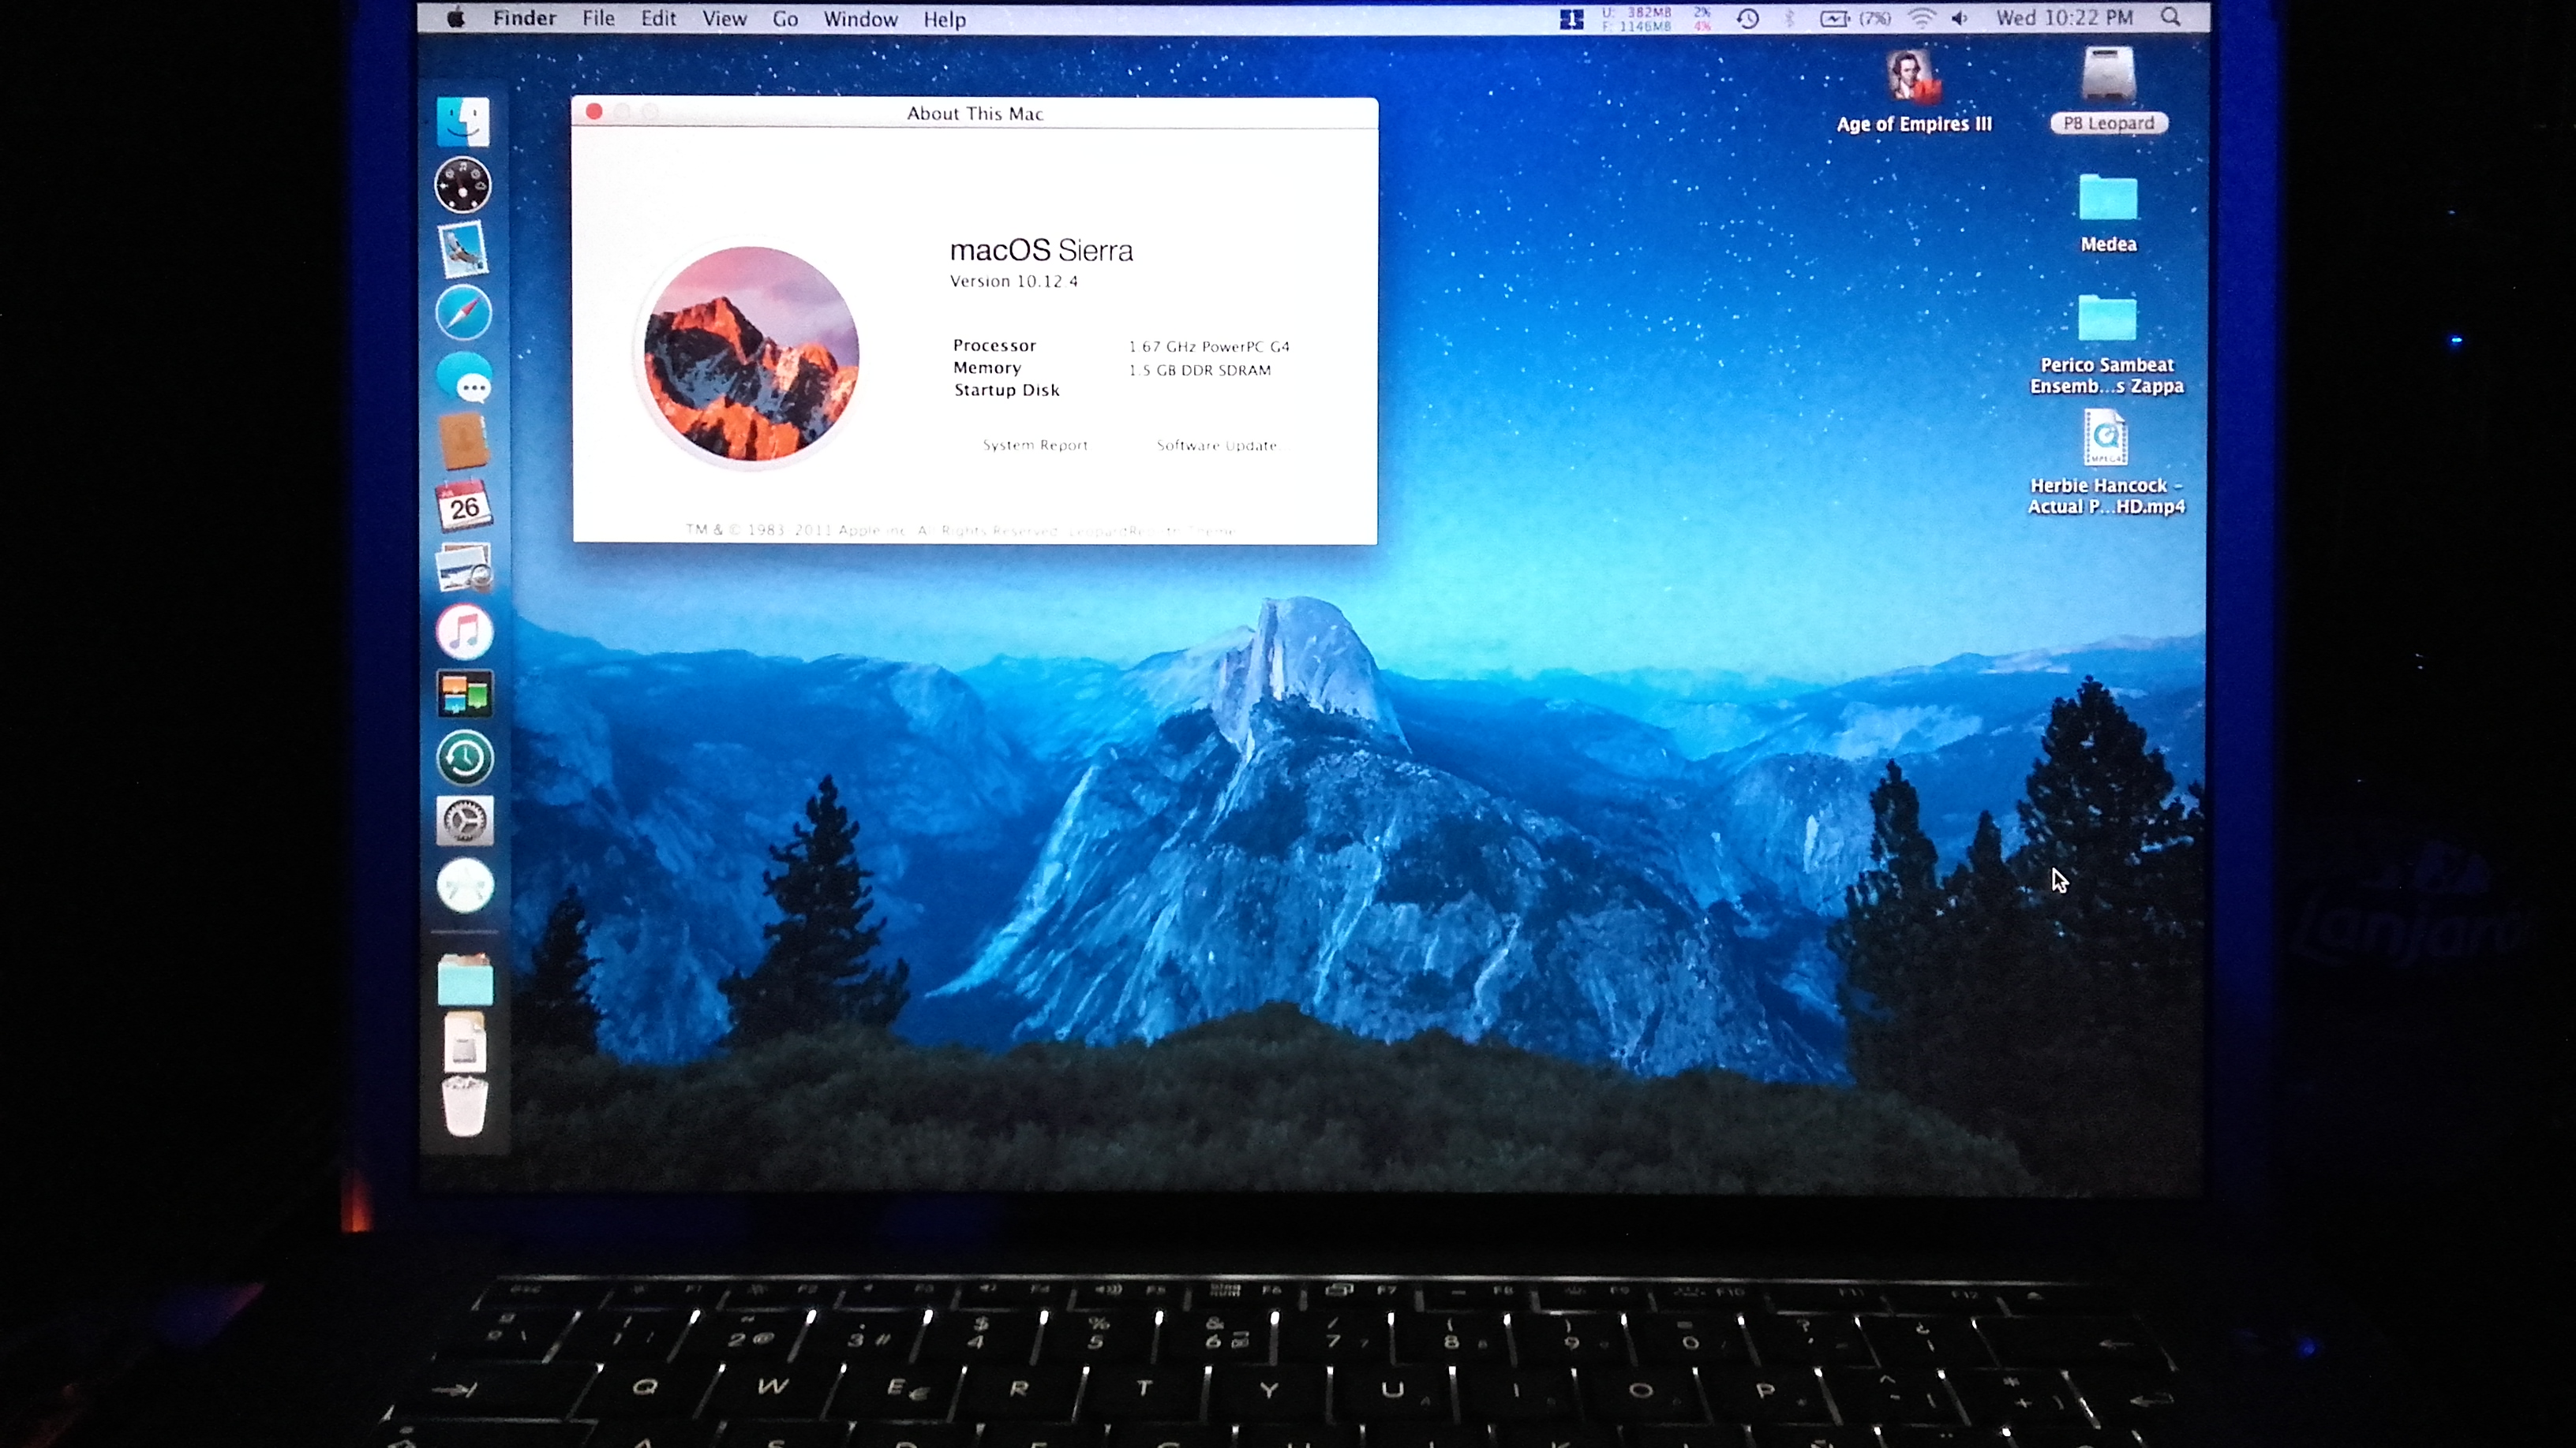Open the Go menu
2576x1448 pixels.
pos(785,19)
